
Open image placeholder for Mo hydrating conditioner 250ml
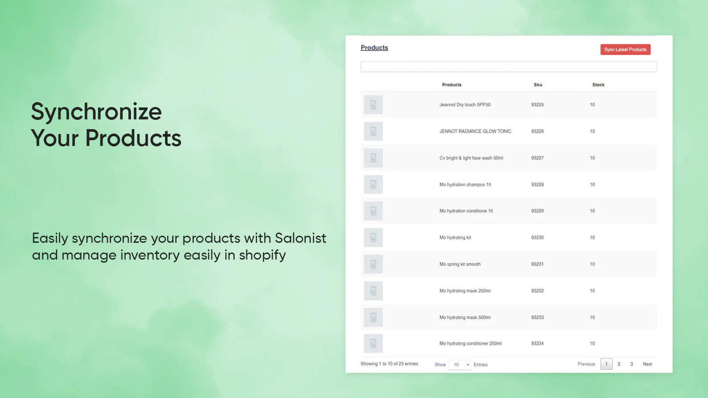coord(373,344)
